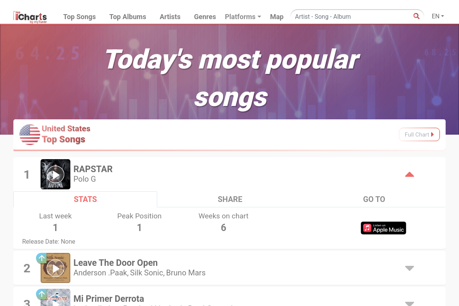Expand the Leave The Door Open details
459x306 pixels.
[x=409, y=268]
